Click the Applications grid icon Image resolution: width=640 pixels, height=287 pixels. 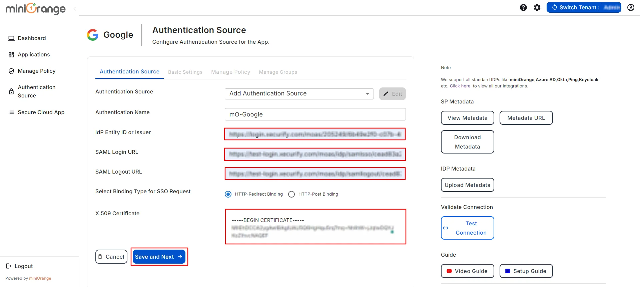point(11,54)
